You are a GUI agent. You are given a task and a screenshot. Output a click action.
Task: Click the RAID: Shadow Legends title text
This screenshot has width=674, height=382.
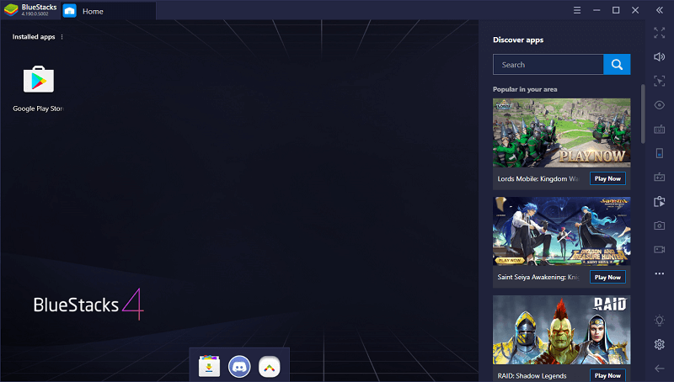(x=532, y=375)
